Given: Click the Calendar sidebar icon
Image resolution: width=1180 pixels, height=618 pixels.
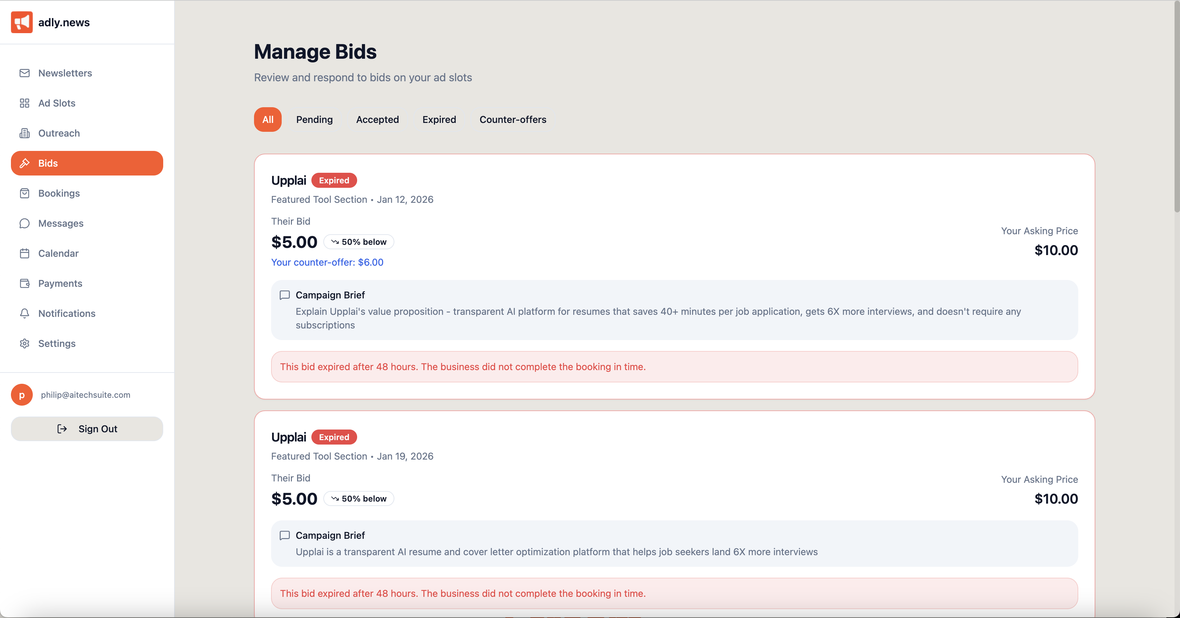Looking at the screenshot, I should point(25,253).
